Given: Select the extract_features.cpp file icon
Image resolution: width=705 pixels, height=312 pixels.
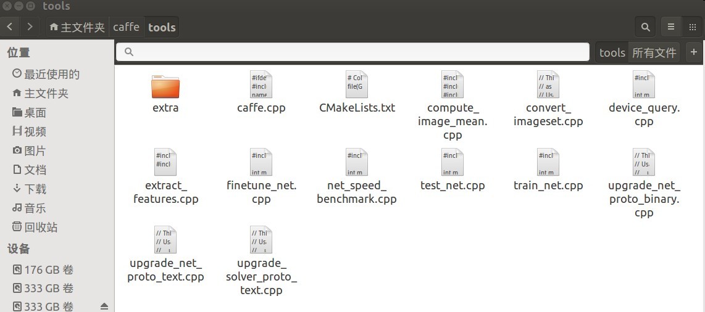Looking at the screenshot, I should [x=165, y=162].
